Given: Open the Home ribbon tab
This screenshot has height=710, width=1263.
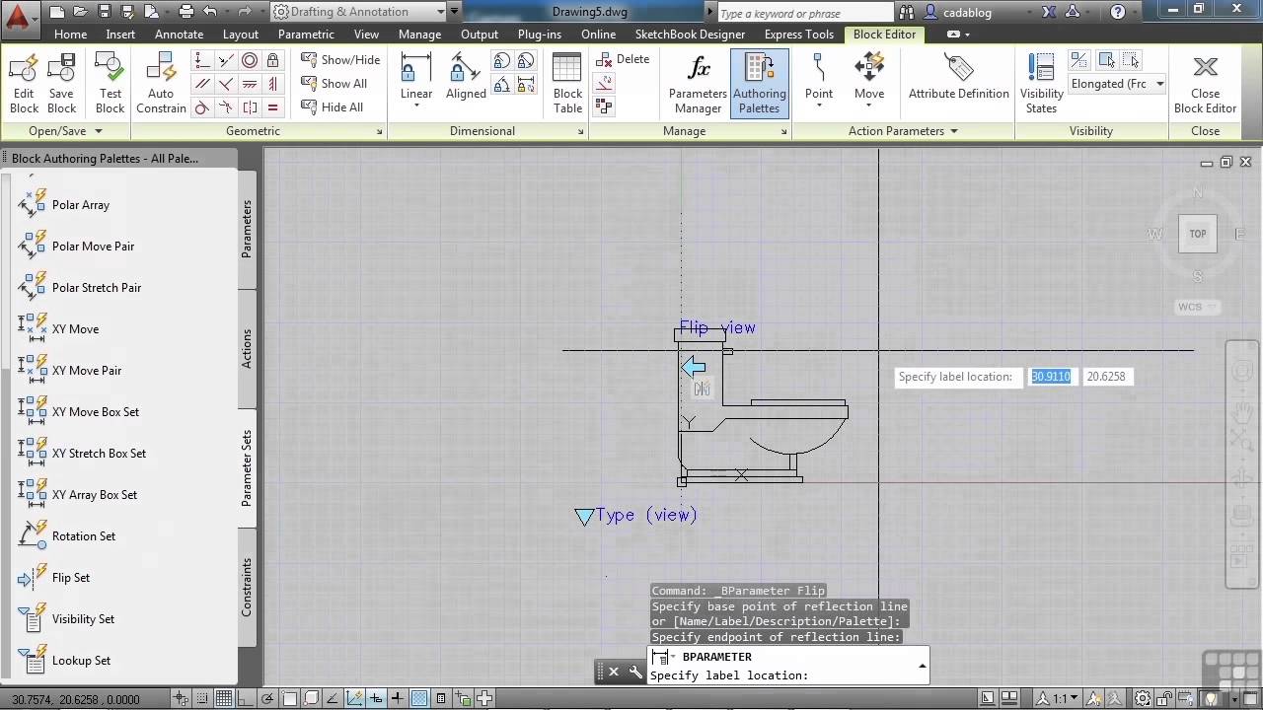Looking at the screenshot, I should point(70,34).
